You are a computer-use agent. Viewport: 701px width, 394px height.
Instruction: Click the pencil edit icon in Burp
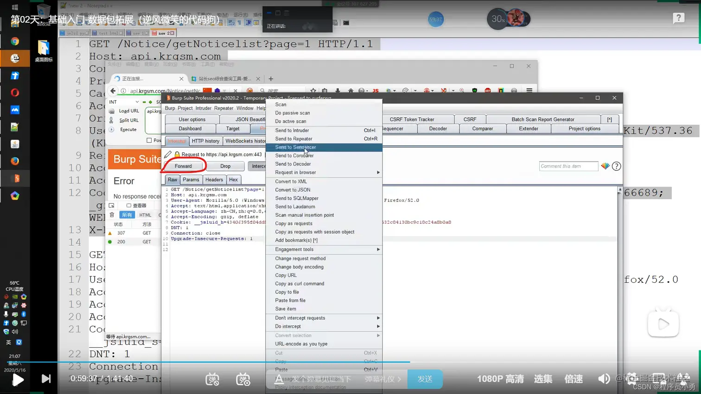click(x=168, y=154)
